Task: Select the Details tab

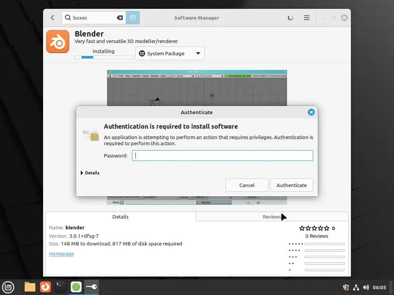Action: click(x=120, y=217)
